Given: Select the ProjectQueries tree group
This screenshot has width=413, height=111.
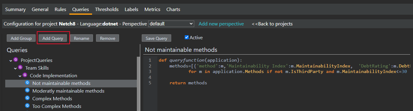Looking at the screenshot, I should [x=37, y=60].
